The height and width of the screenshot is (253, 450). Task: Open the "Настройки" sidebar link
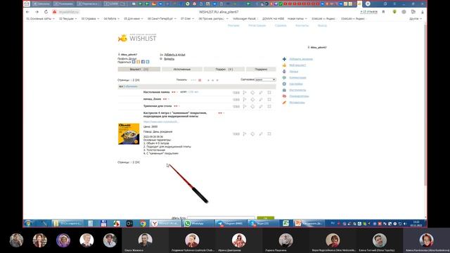coord(296,84)
